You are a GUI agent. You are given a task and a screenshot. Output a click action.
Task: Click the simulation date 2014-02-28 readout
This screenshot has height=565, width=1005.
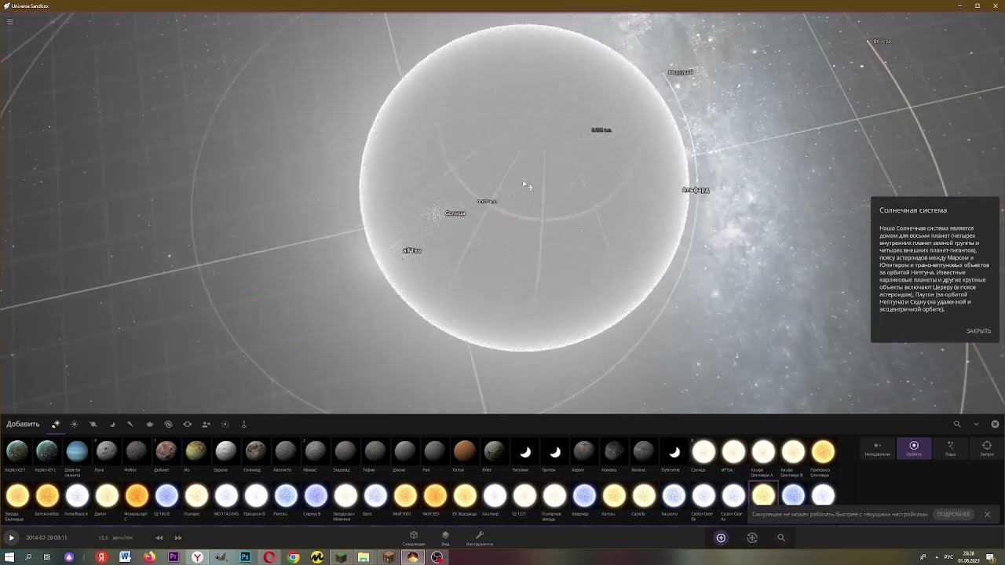coord(46,538)
